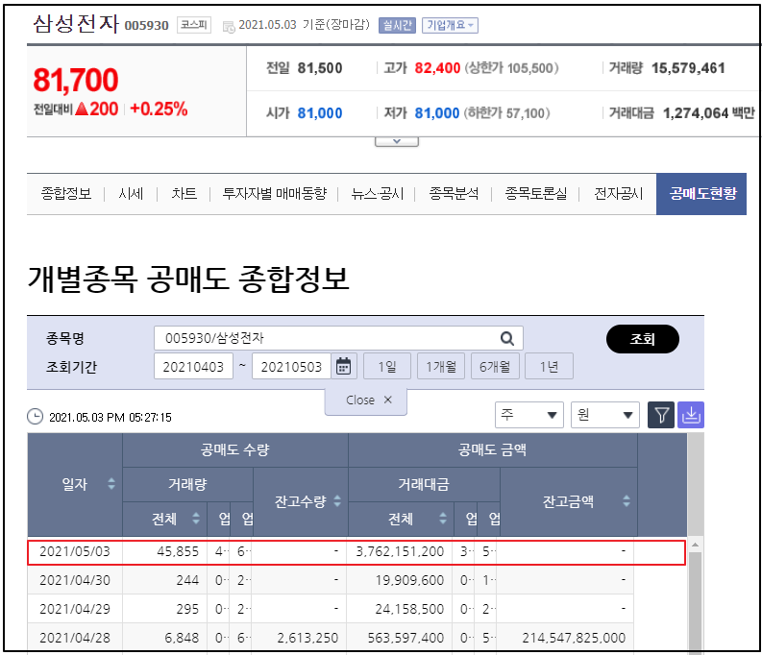Open the 기업개요 dropdown
The height and width of the screenshot is (655, 762).
(x=450, y=25)
